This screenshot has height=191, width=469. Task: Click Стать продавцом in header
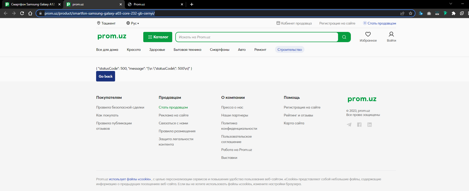coord(380,23)
